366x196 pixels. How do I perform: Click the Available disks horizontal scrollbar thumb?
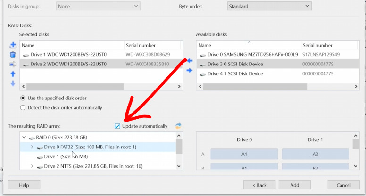(x=255, y=87)
